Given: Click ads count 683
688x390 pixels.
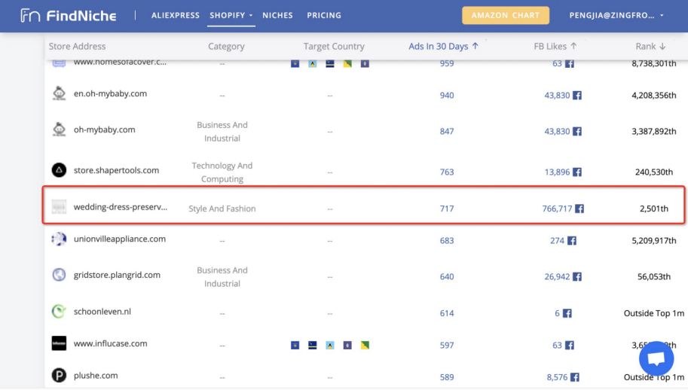Looking at the screenshot, I should pos(447,241).
